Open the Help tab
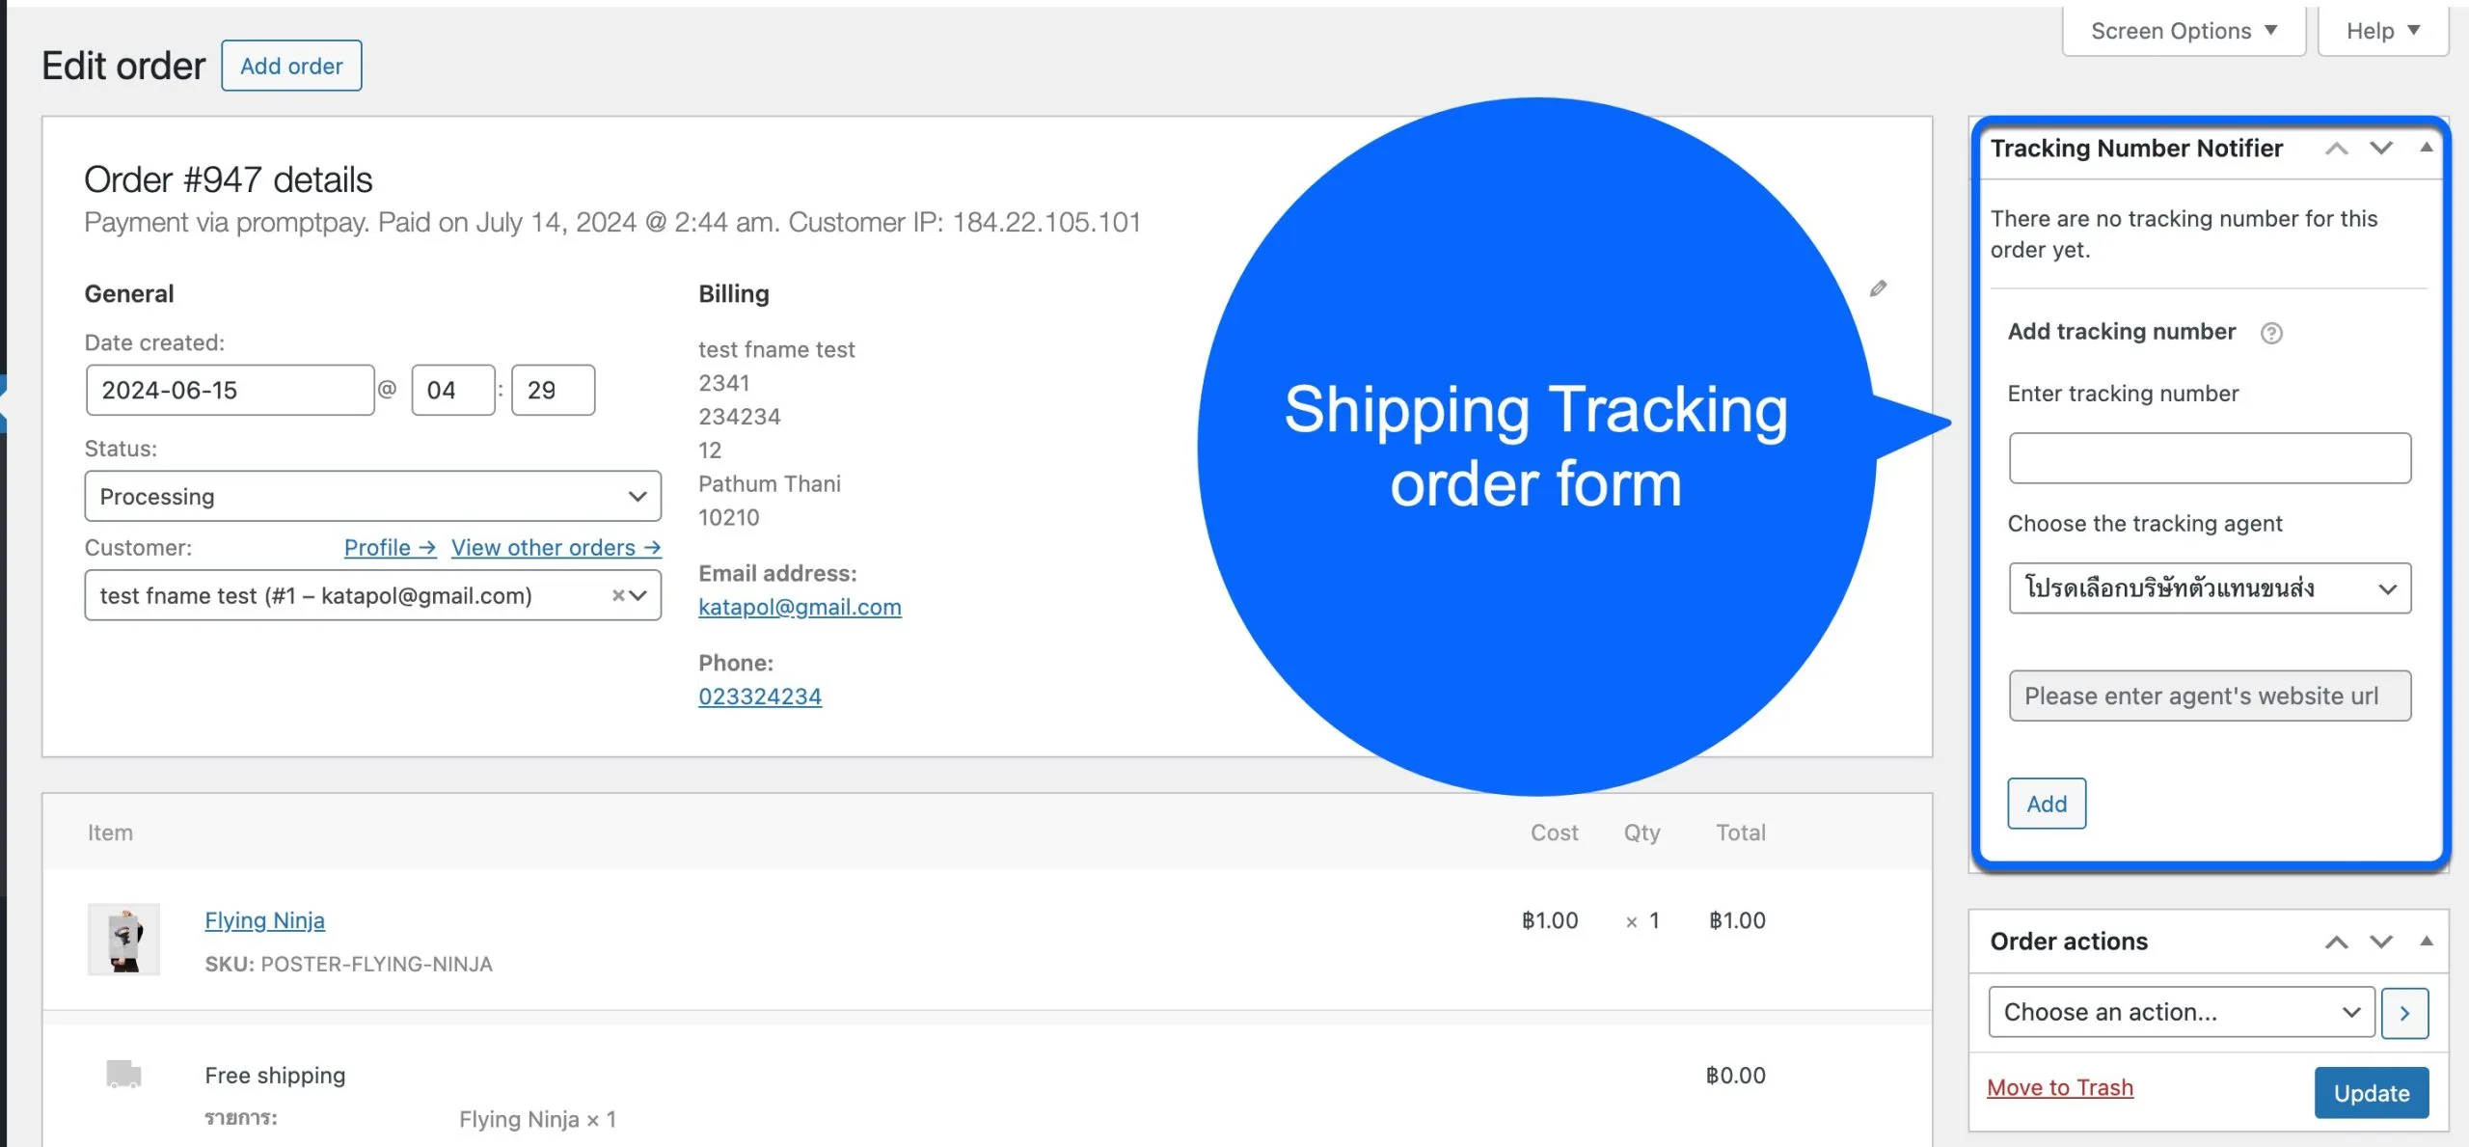The width and height of the screenshot is (2469, 1147). point(2382,31)
